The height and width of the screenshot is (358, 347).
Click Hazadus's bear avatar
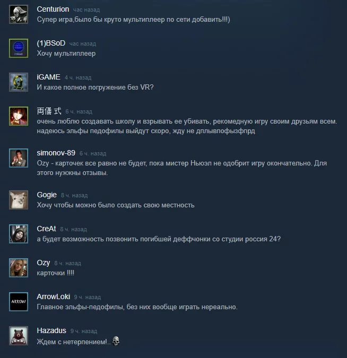coord(19,336)
